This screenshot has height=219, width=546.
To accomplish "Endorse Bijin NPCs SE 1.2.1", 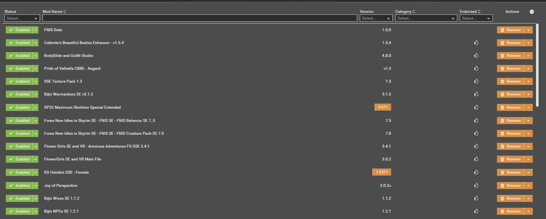I will pyautogui.click(x=476, y=211).
